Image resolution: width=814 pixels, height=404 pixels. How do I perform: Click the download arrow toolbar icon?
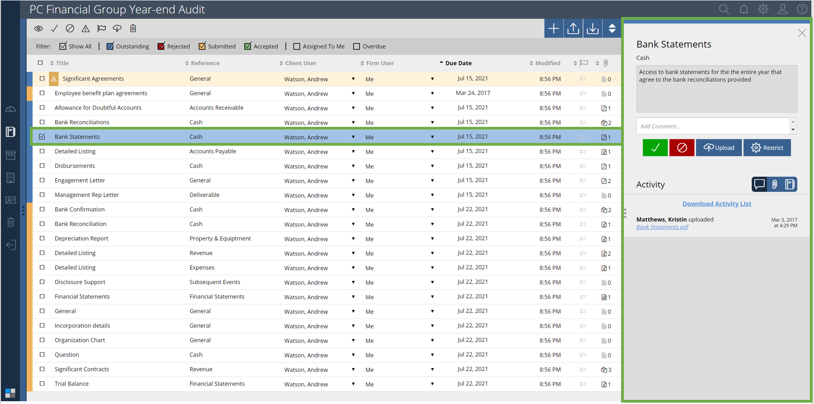coord(593,28)
